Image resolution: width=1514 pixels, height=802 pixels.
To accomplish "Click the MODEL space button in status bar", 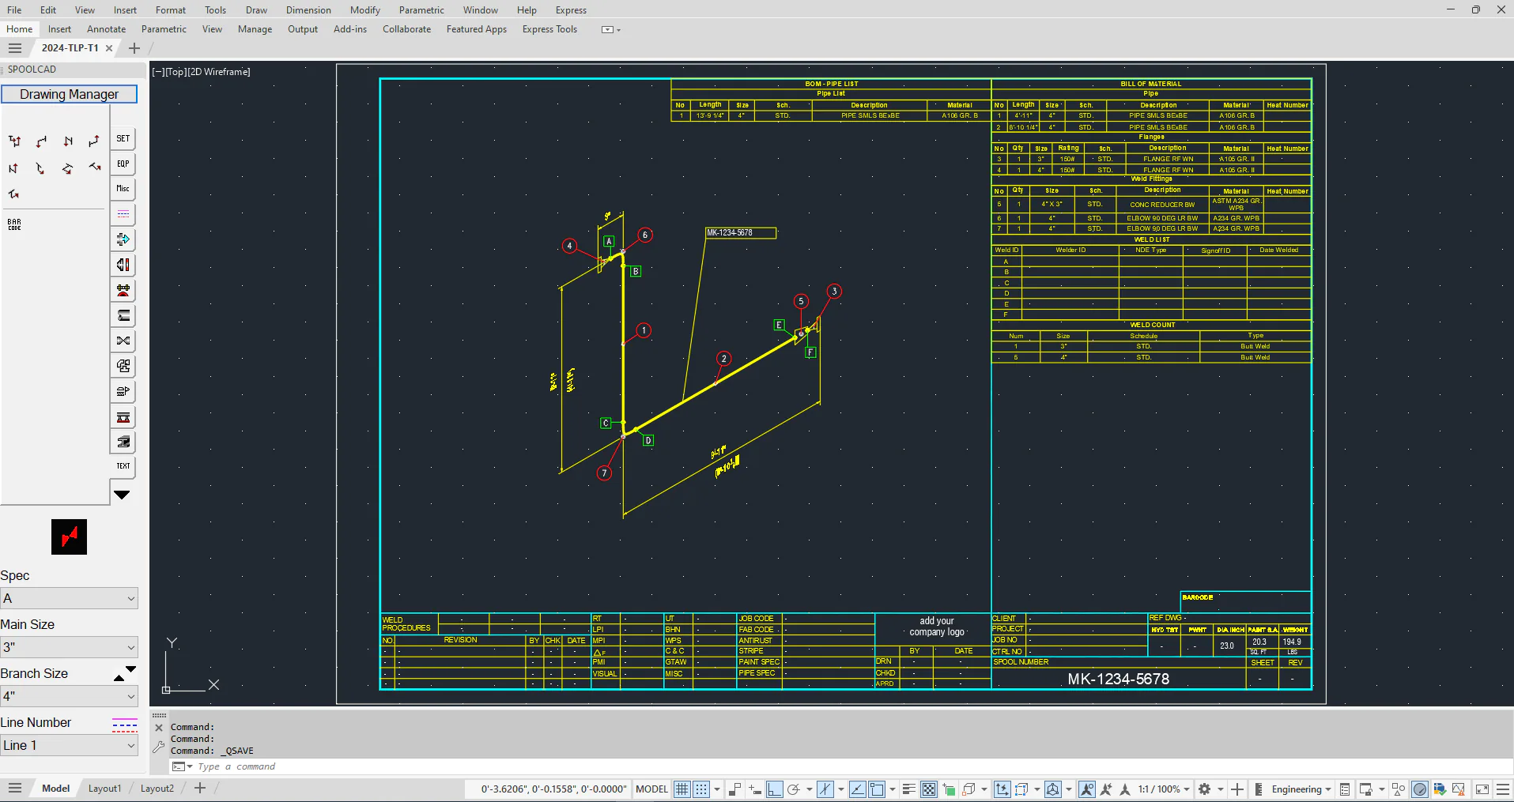I will (x=651, y=789).
